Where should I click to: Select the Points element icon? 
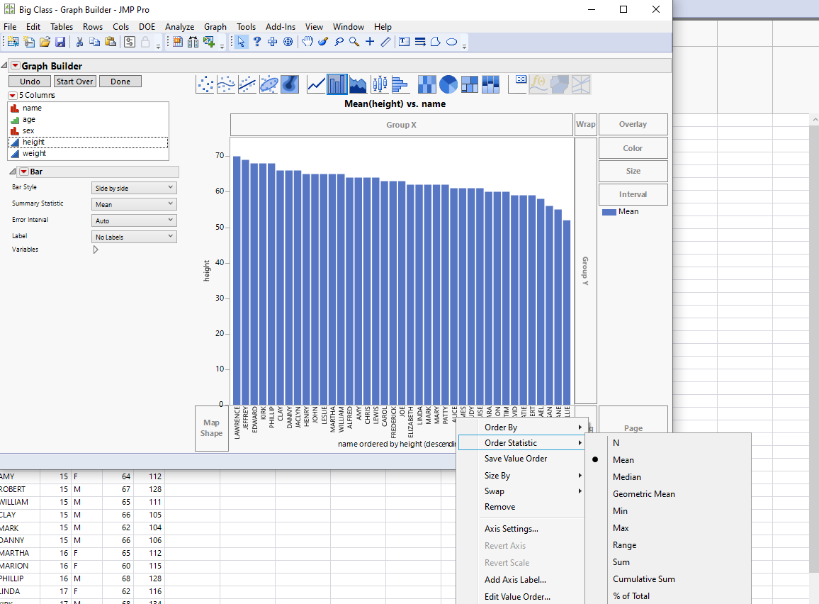click(205, 84)
